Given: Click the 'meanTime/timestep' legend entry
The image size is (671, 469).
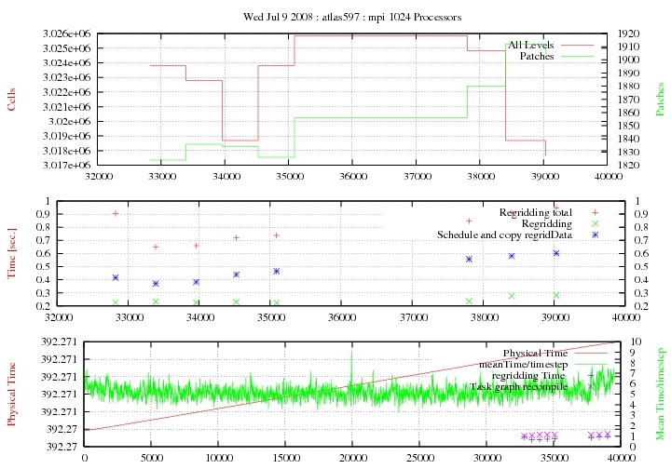Looking at the screenshot, I should (523, 365).
